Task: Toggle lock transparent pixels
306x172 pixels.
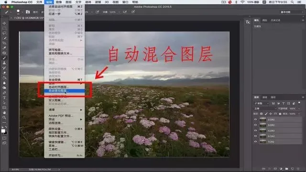Action: 262,114
